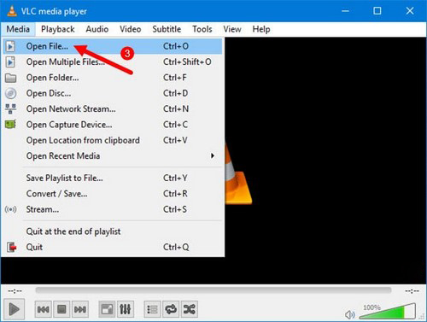Click the playback seek bar

213,290
